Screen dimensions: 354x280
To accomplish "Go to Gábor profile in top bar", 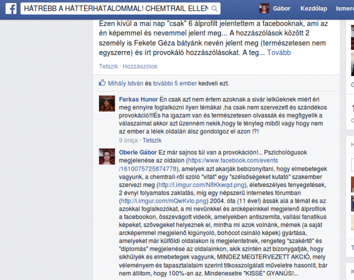I will (x=282, y=9).
